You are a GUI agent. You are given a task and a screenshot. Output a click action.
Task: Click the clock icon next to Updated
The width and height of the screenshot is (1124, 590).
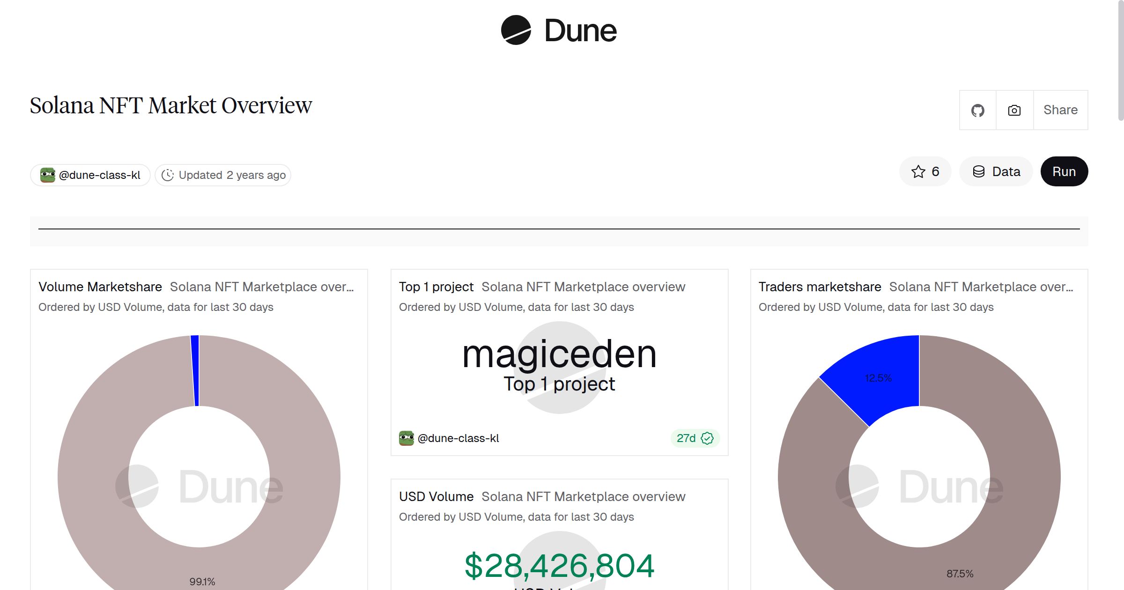click(168, 175)
